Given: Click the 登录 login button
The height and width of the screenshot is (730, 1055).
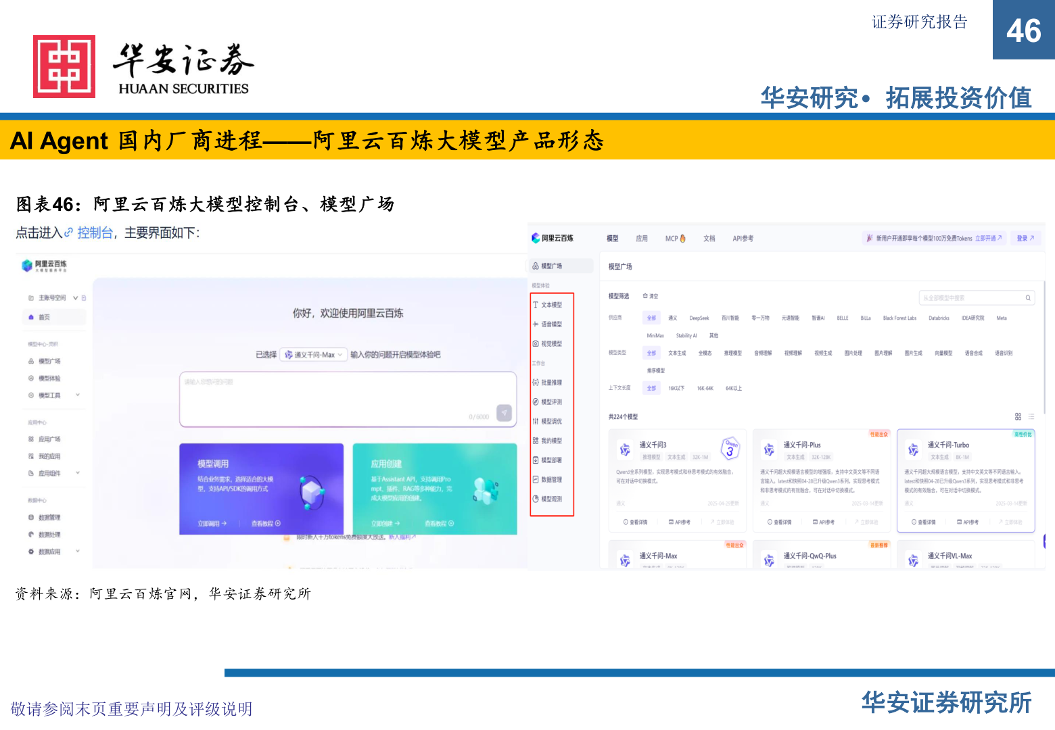Looking at the screenshot, I should coord(1025,238).
